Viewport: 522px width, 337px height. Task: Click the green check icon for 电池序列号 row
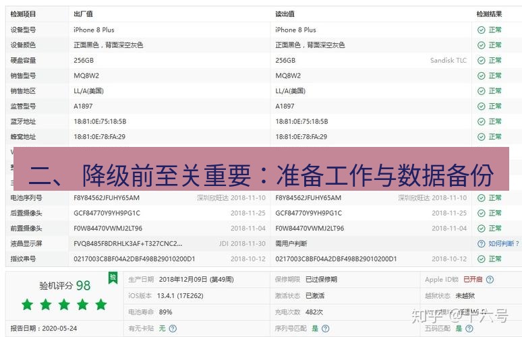click(481, 198)
